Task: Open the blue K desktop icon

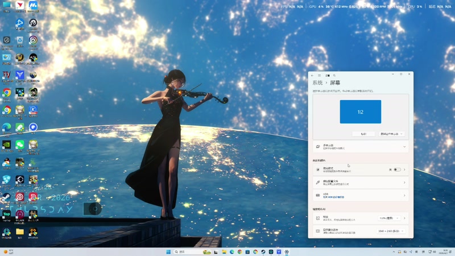Action: click(x=33, y=110)
